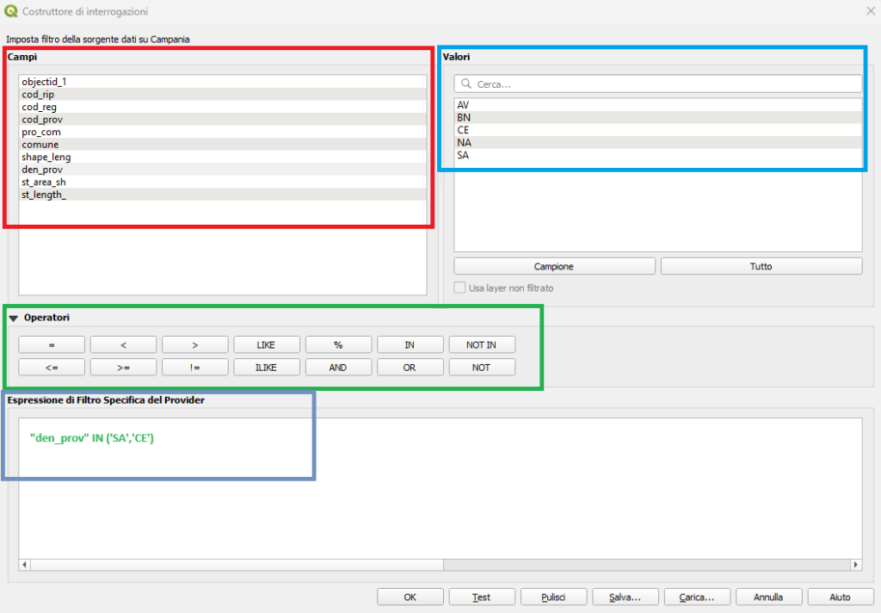
Task: Click the horizontal scrollbar thumb of expression box
Action: tap(237, 564)
